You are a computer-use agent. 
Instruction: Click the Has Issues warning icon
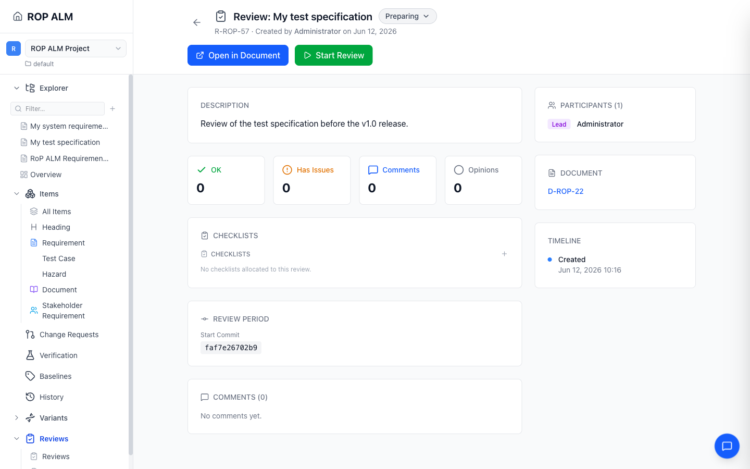287,170
